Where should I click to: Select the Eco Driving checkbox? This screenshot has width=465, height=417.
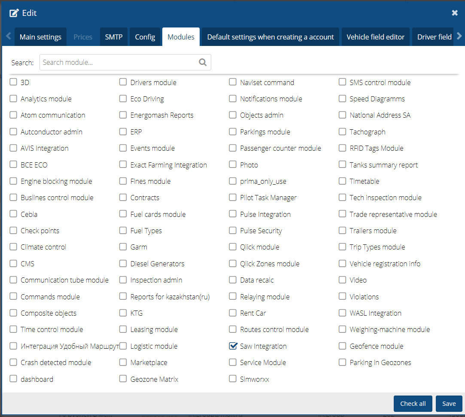tap(123, 99)
